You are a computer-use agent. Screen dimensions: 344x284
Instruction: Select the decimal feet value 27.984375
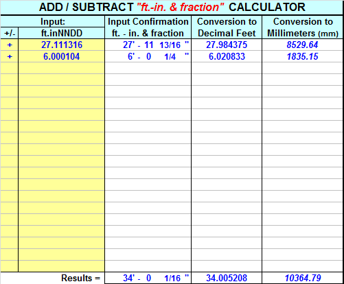coord(227,45)
